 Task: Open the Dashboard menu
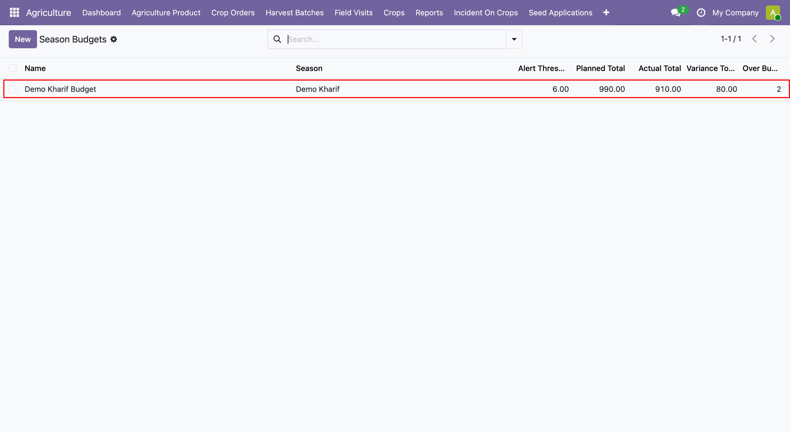(x=102, y=13)
